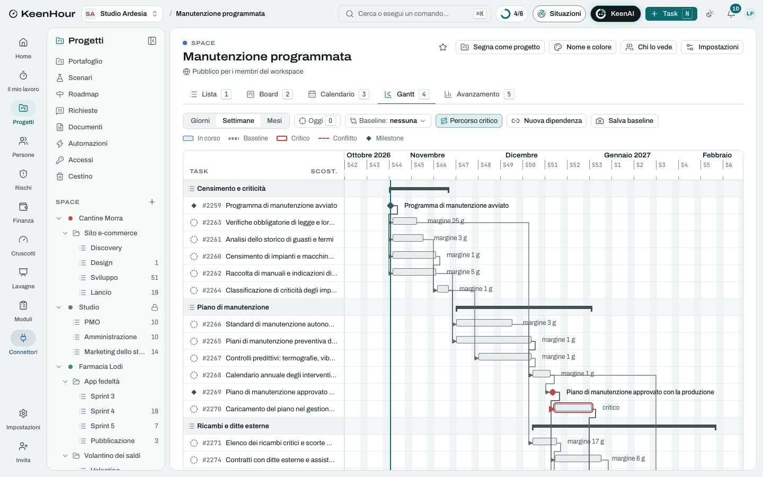Screen dimensions: 763x477
Task: Collapse Sito e-commerce folder
Action: pos(65,233)
